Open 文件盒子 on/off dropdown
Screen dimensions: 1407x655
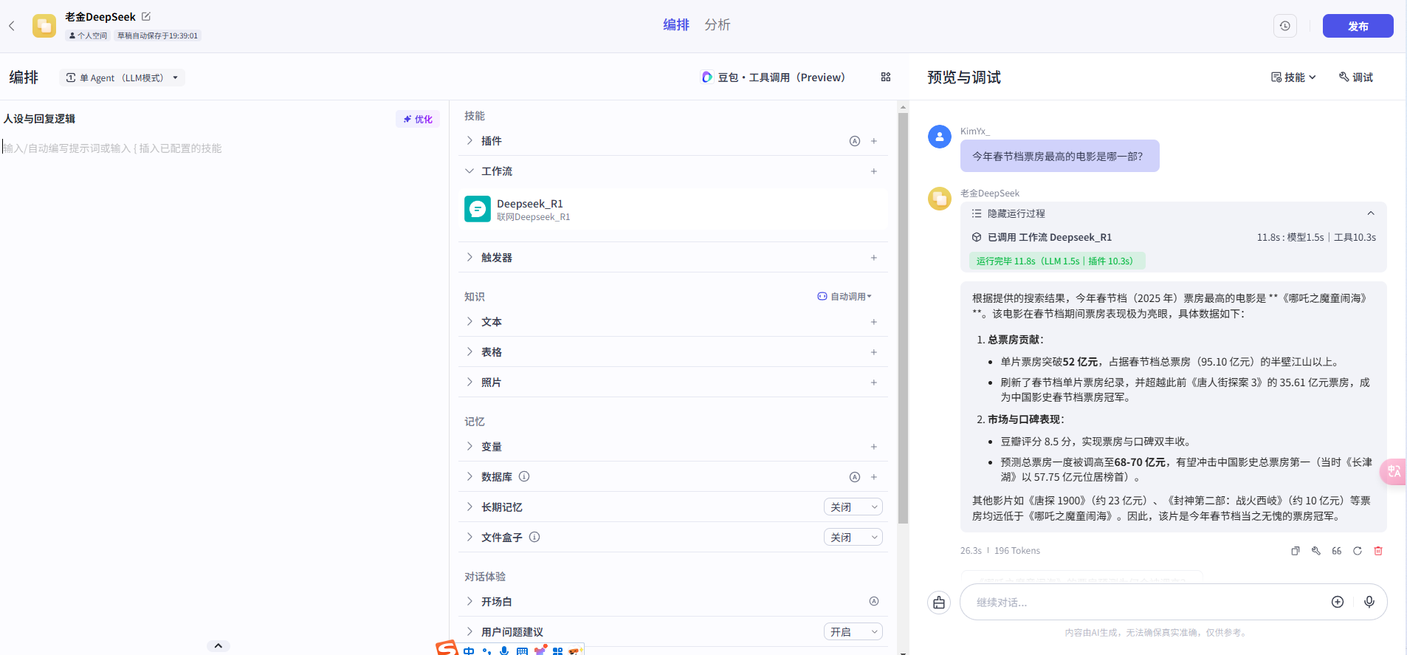853,538
